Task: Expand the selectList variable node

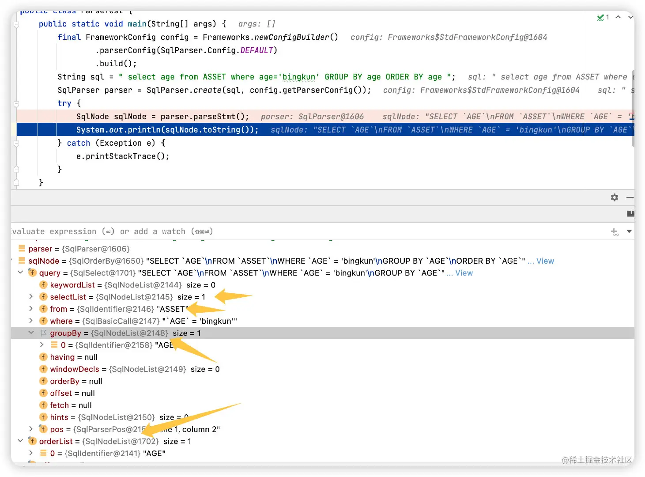Action: [31, 297]
